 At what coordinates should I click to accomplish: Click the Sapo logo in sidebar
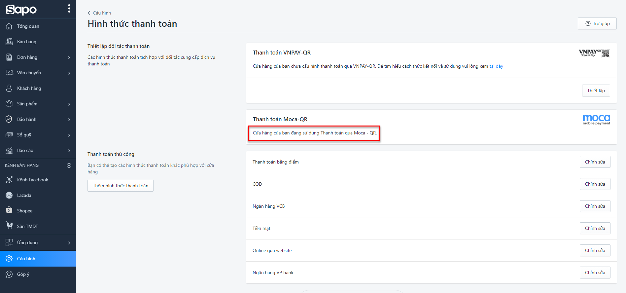pos(21,10)
